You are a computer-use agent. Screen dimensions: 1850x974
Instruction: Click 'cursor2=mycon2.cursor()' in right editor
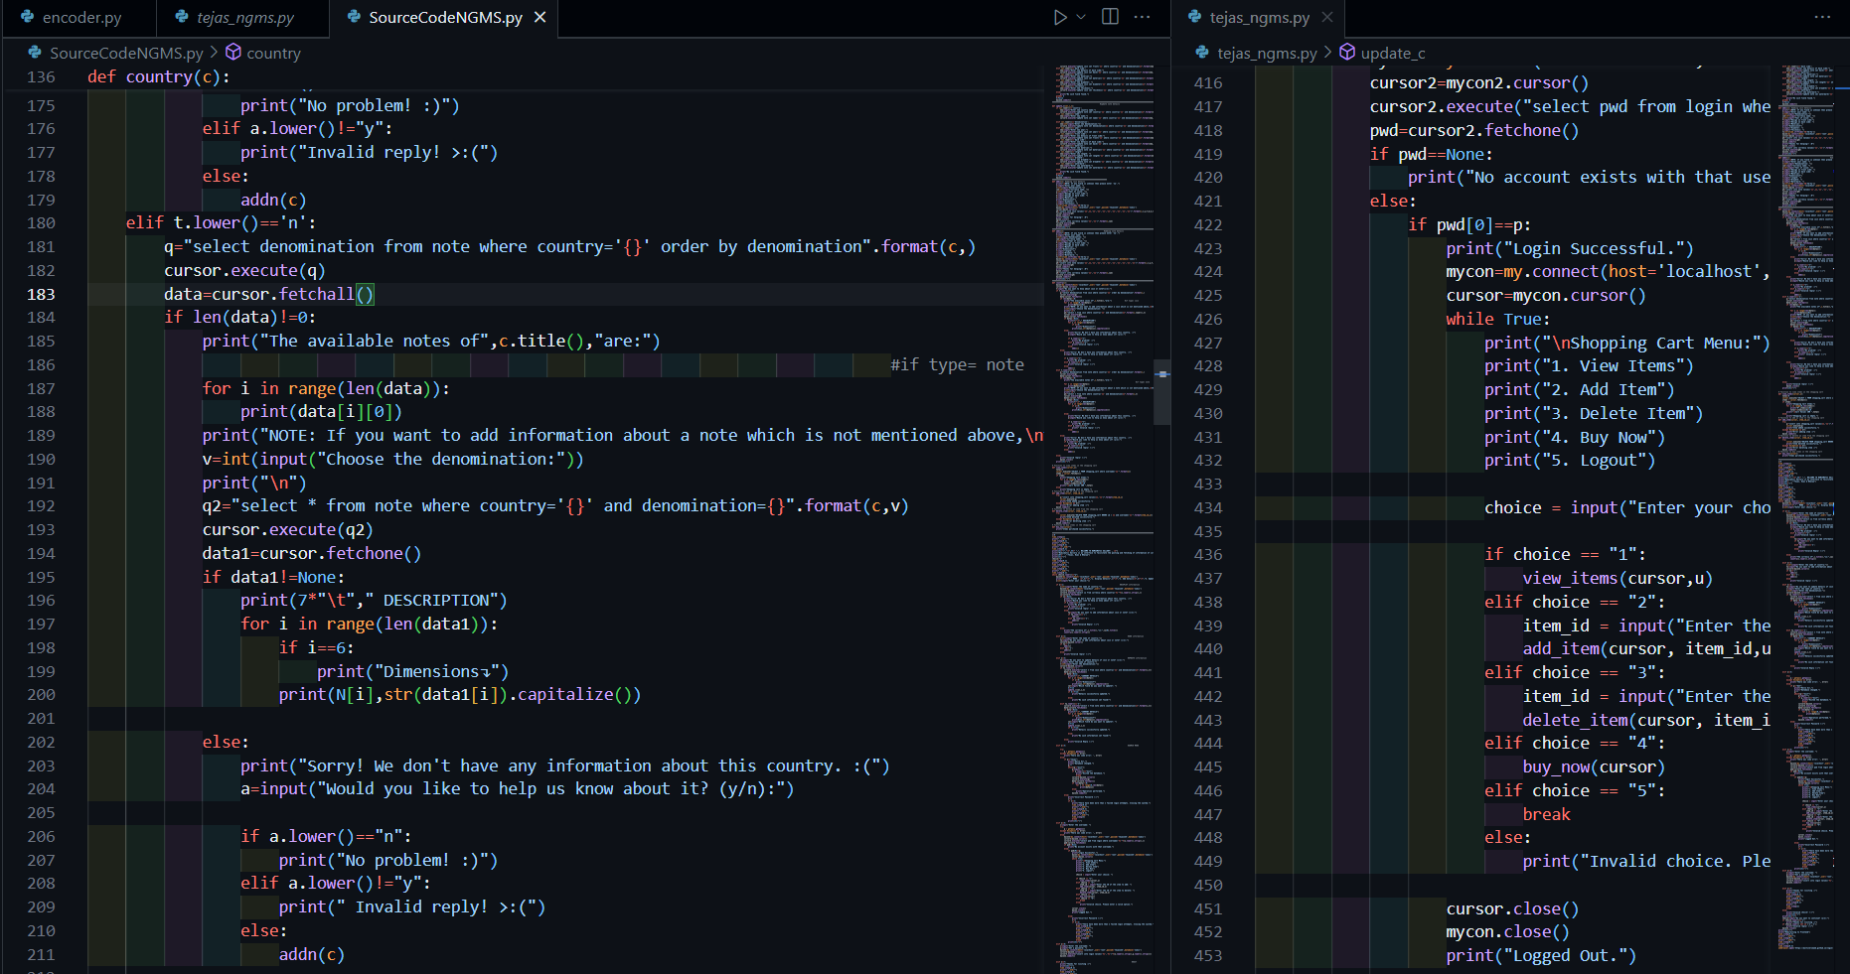pyautogui.click(x=1479, y=83)
